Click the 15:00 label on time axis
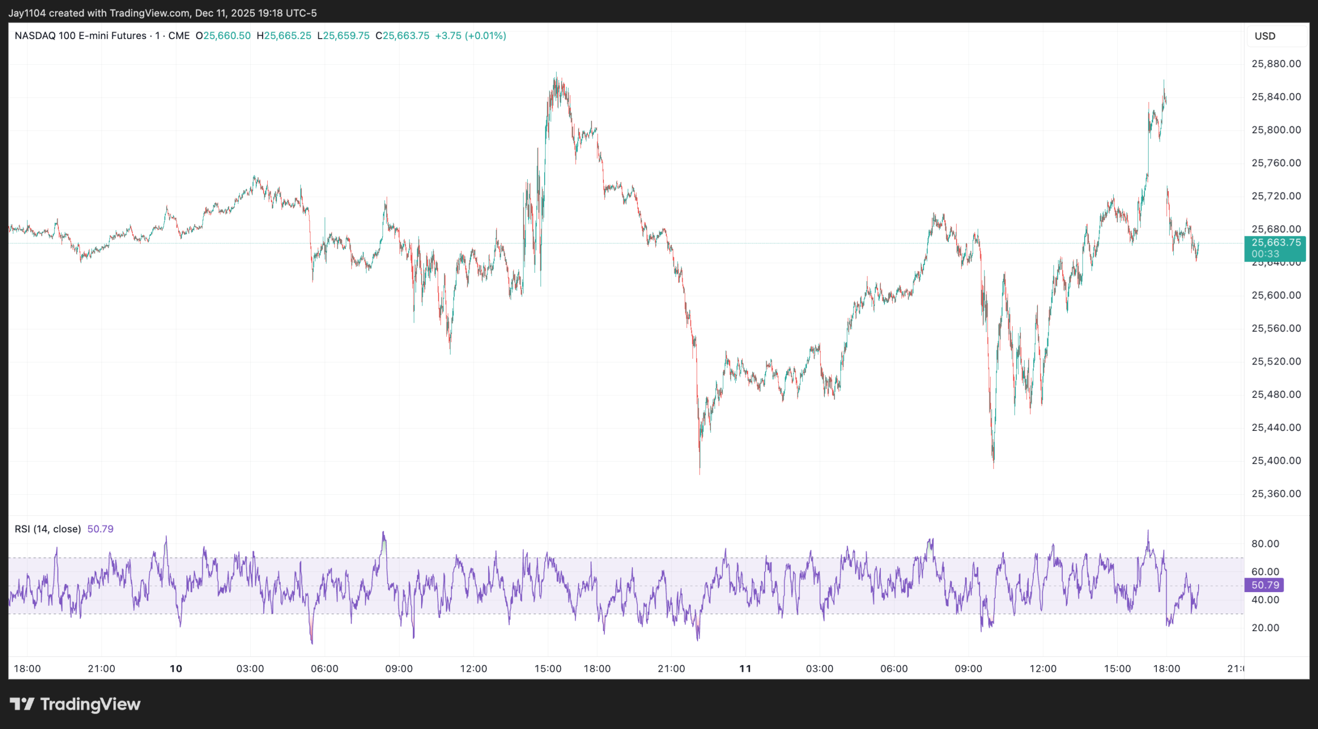 [548, 668]
